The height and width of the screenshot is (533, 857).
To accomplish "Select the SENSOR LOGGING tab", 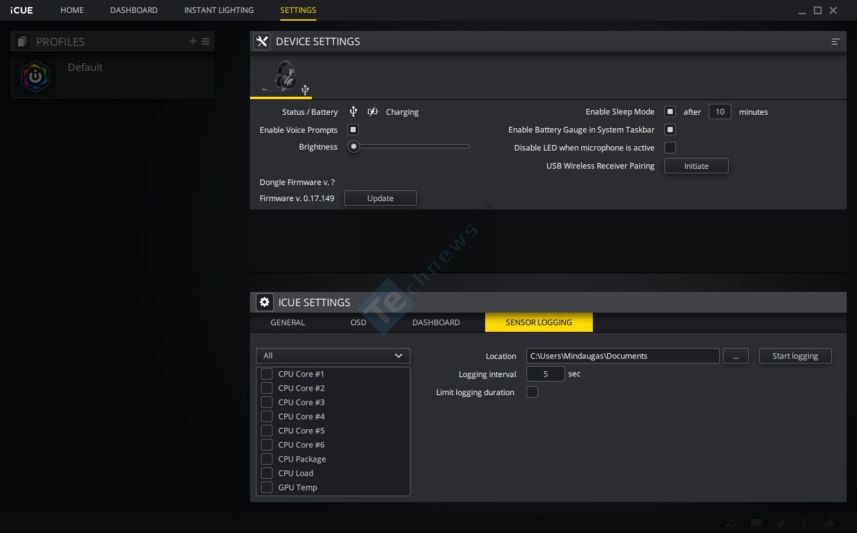I will point(539,322).
